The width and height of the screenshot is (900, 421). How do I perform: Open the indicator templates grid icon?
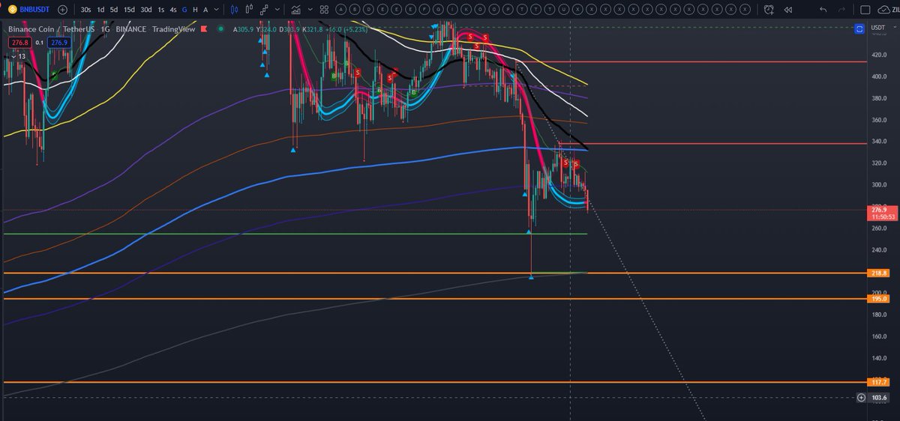pyautogui.click(x=323, y=10)
